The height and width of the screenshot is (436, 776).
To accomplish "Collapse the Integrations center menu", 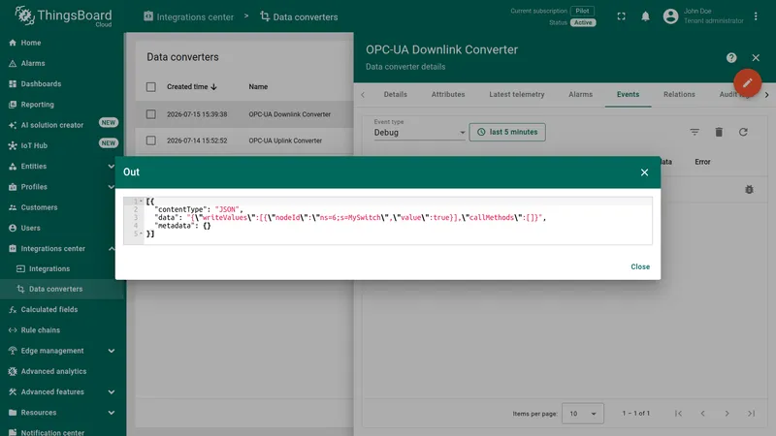I will pos(111,249).
